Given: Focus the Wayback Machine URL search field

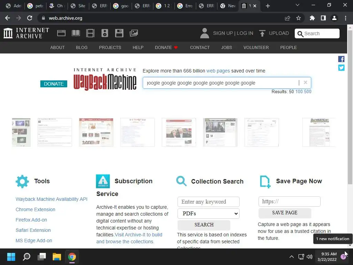Looking at the screenshot, I should click(x=227, y=83).
